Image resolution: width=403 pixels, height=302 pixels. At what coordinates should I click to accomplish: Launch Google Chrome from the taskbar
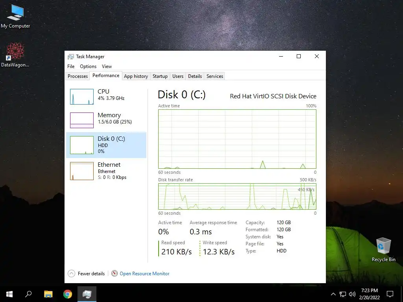click(x=68, y=294)
